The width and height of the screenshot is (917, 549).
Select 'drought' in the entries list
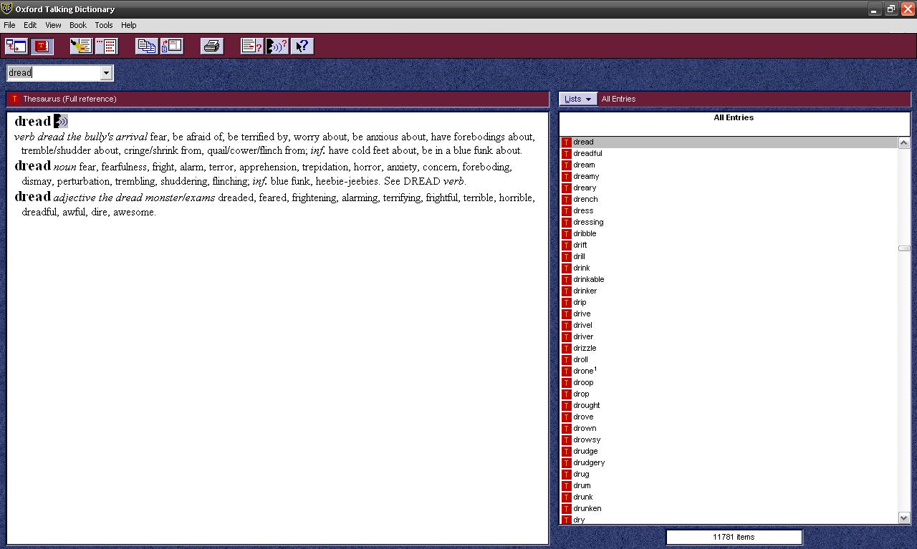tap(587, 405)
